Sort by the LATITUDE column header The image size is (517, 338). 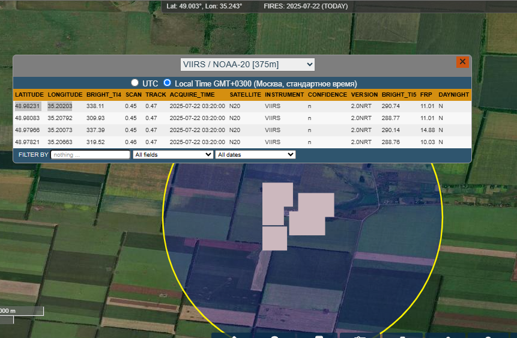29,95
